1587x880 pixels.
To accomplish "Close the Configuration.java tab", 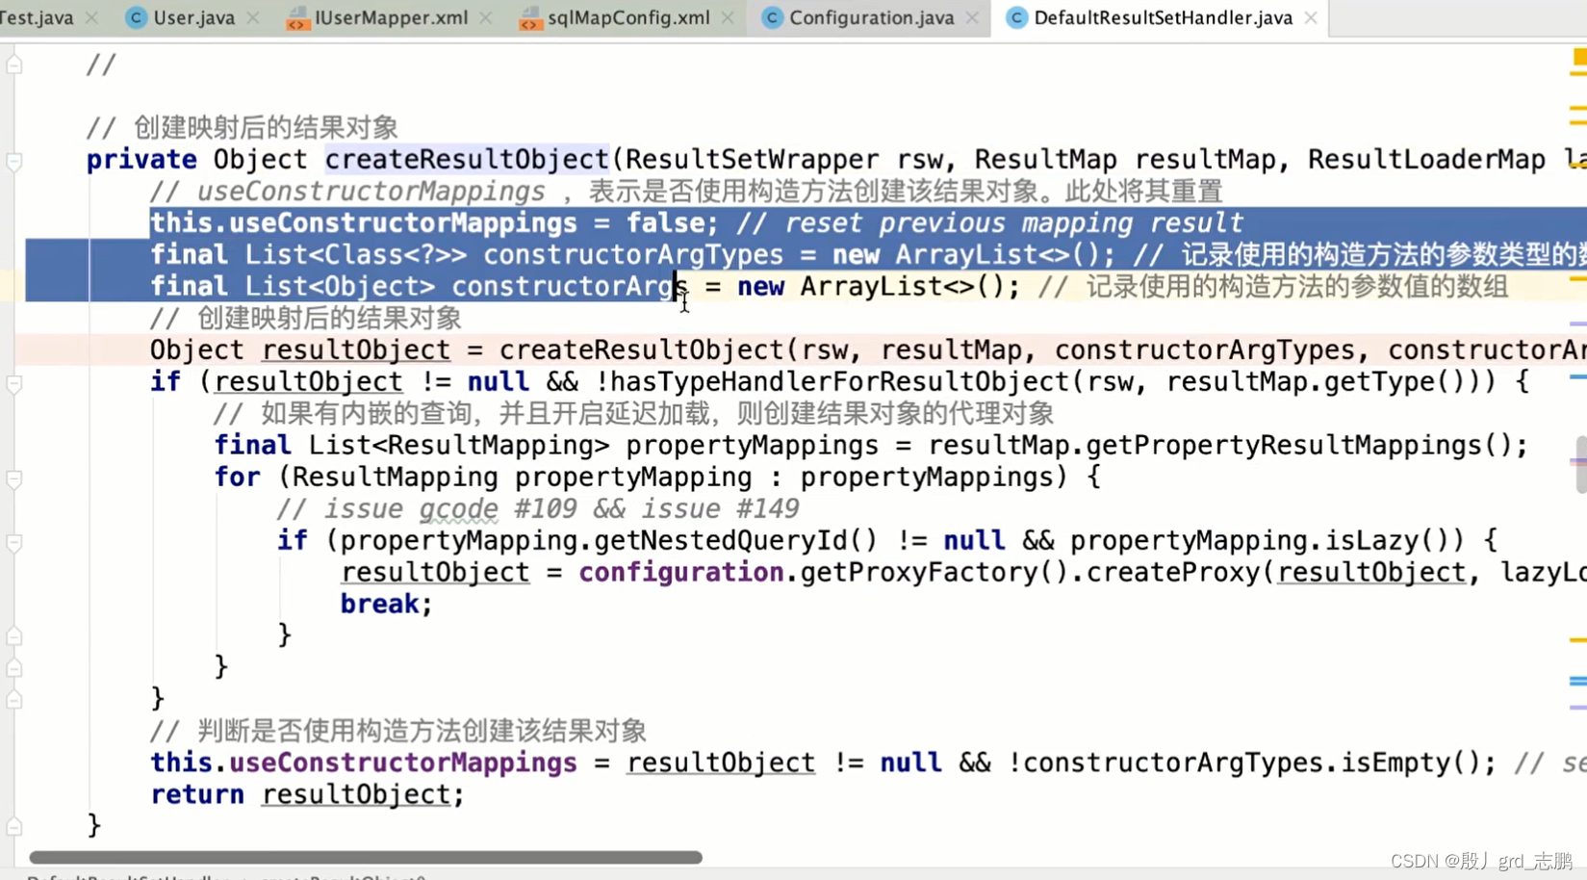I will click(x=972, y=17).
